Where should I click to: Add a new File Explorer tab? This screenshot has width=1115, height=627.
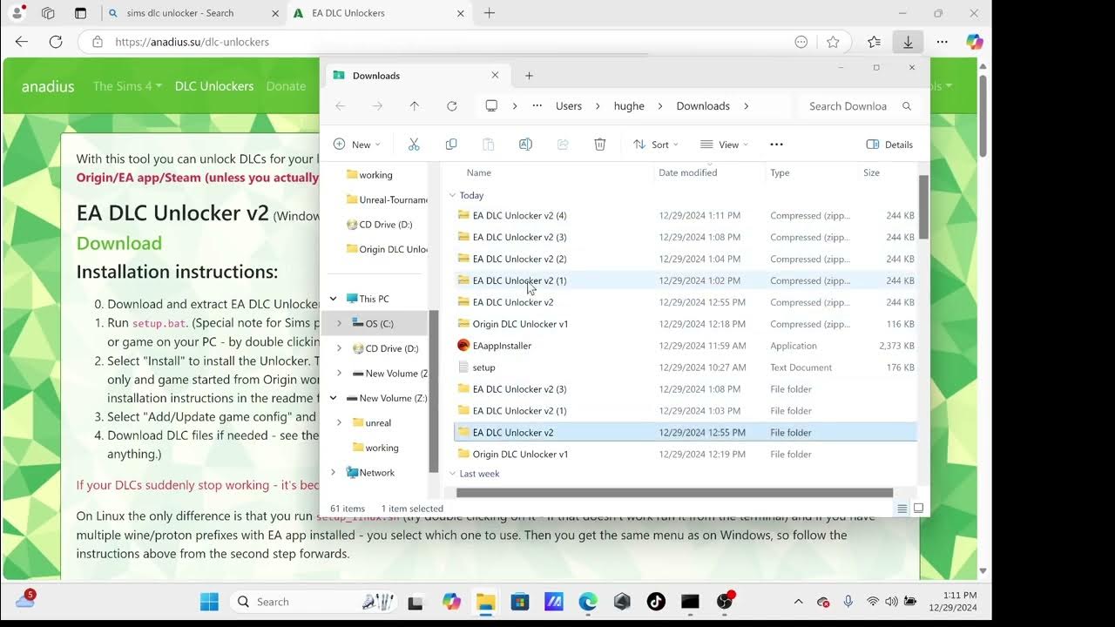529,76
